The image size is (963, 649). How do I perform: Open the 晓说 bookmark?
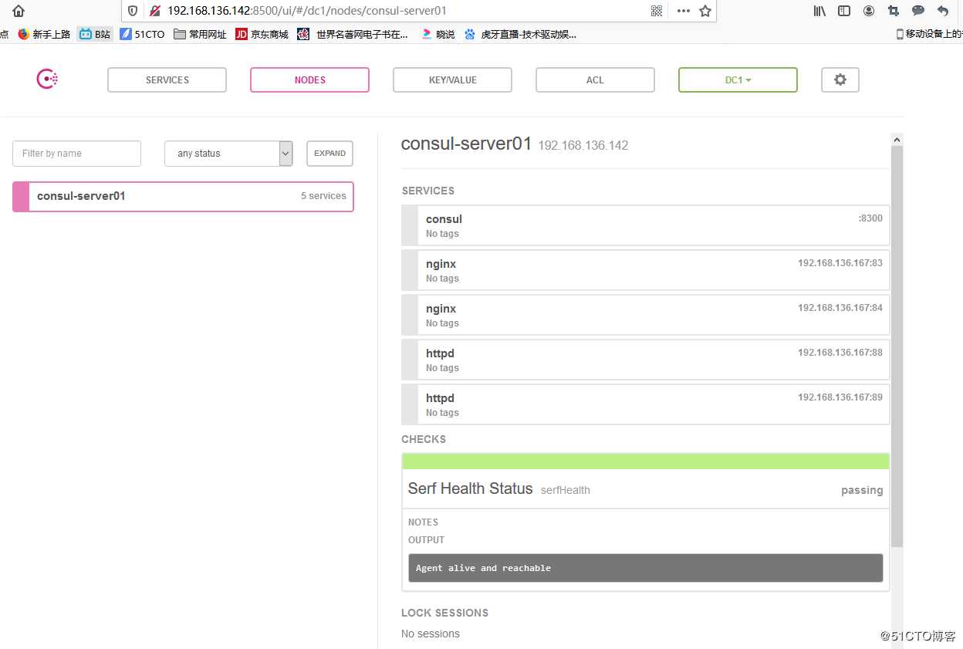click(438, 34)
